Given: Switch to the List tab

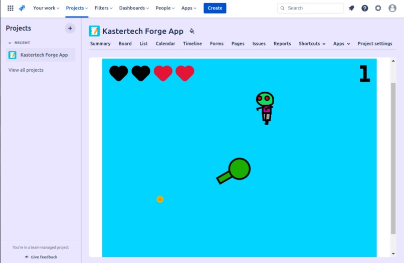Looking at the screenshot, I should click(143, 44).
